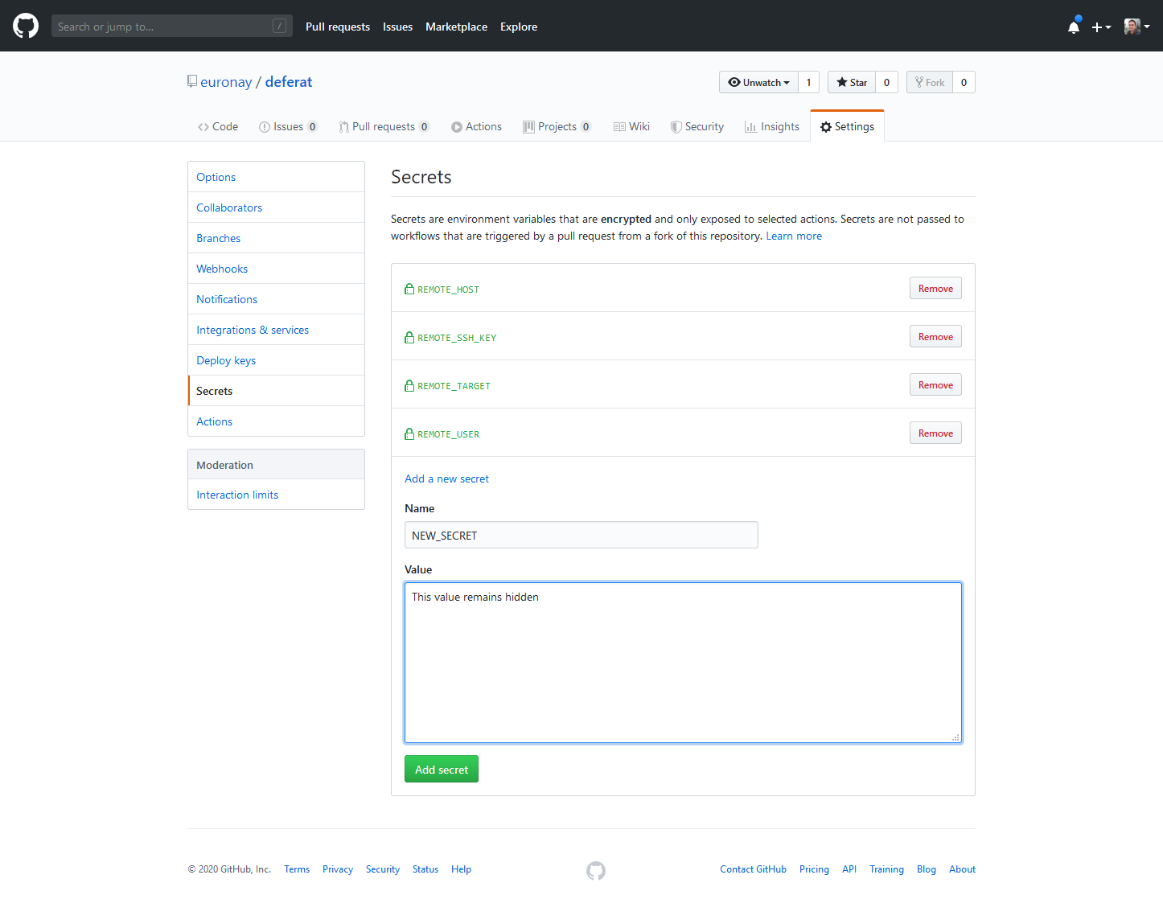Focus the secret Value textarea
This screenshot has height=920, width=1163.
point(683,662)
